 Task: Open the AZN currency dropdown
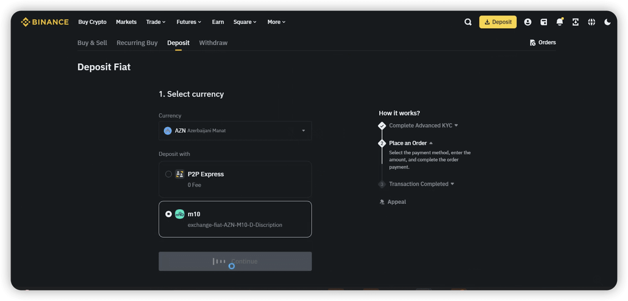click(x=235, y=131)
